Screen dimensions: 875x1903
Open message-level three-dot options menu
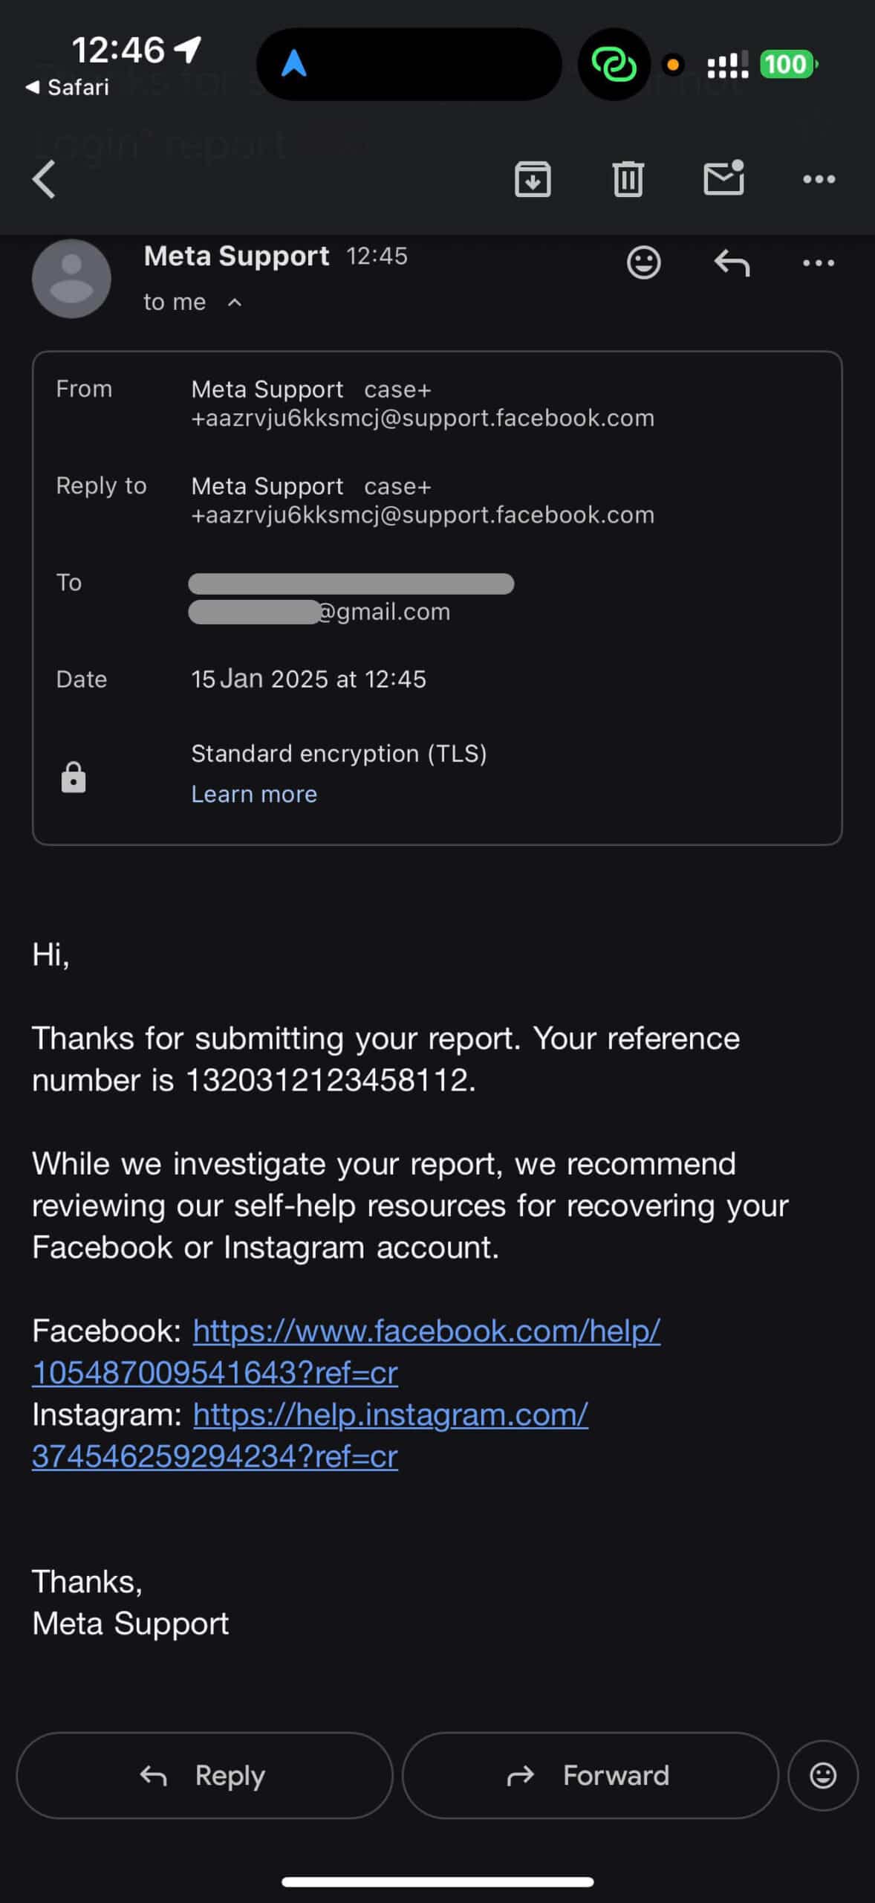(819, 262)
